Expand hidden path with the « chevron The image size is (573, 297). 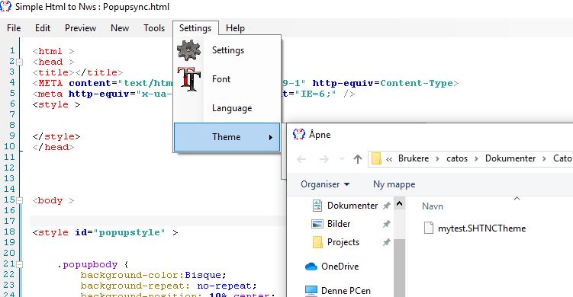[389, 159]
